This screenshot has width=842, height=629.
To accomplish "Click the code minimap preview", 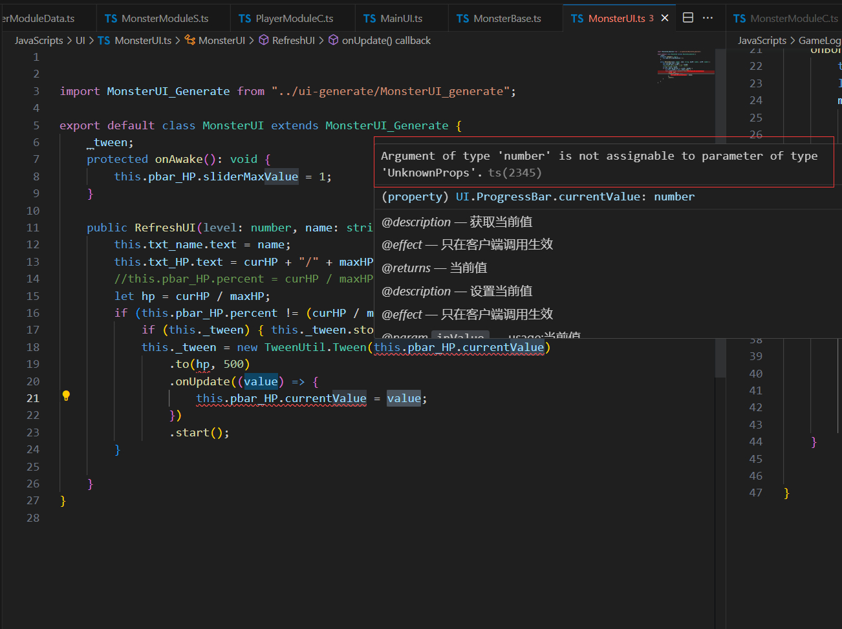I will pyautogui.click(x=685, y=67).
